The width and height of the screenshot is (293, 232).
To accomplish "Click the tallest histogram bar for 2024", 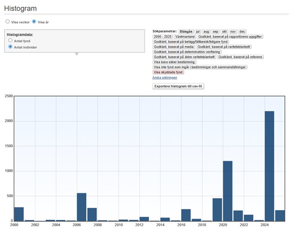I will click(269, 166).
